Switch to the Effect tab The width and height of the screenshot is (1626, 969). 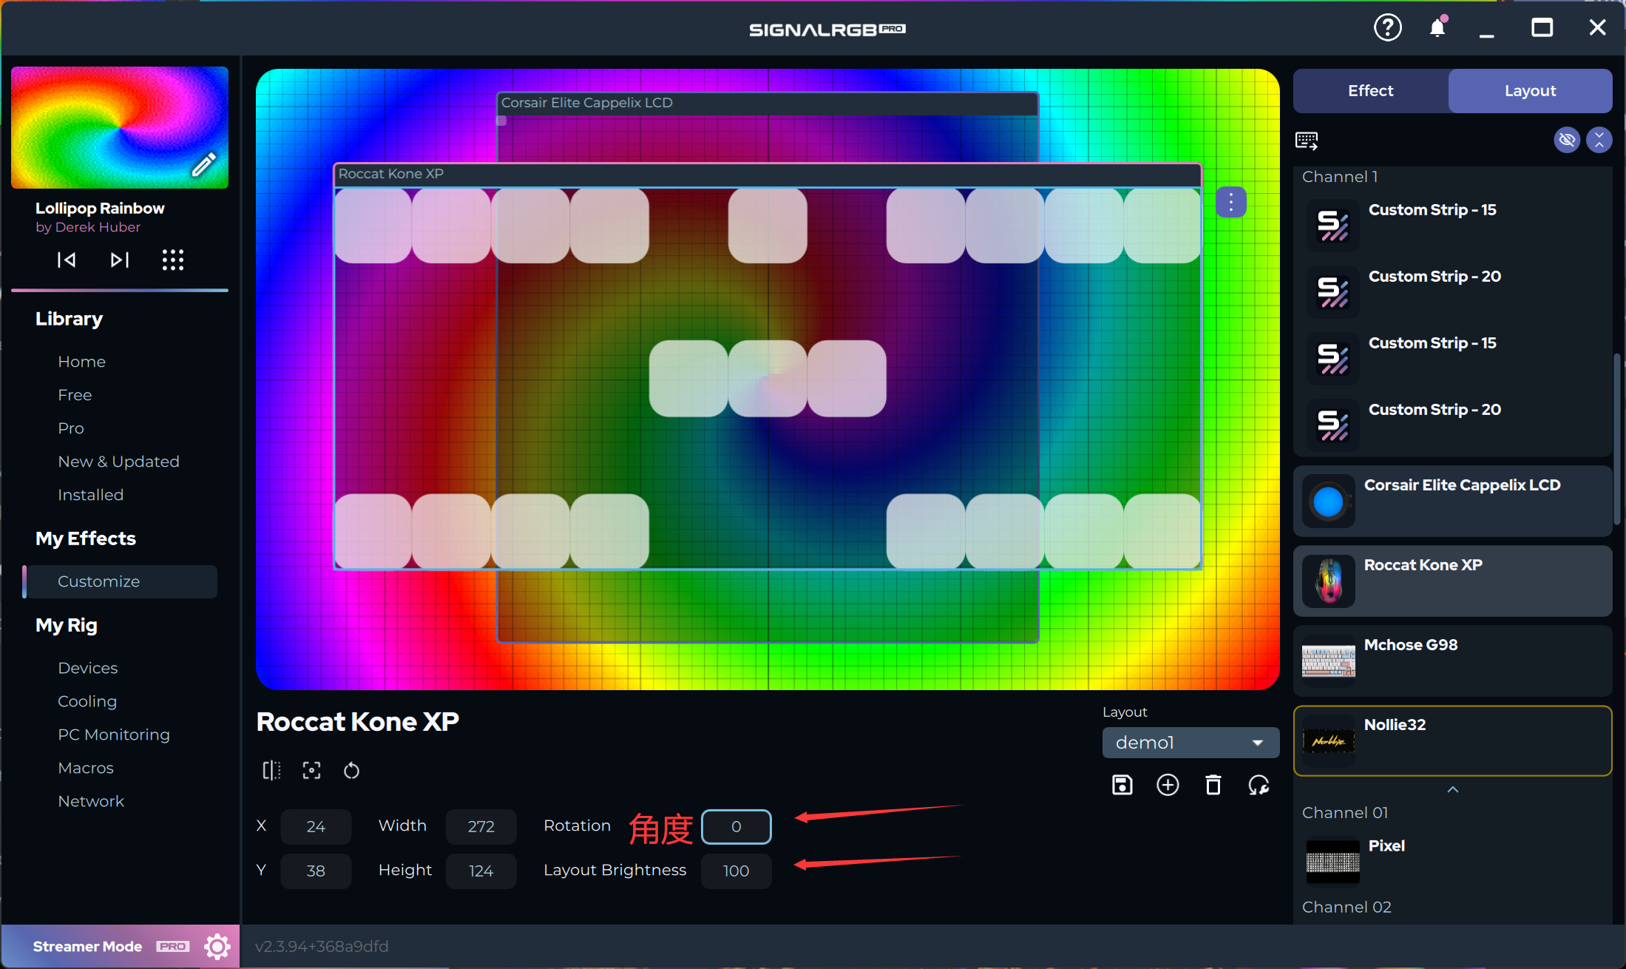point(1370,91)
